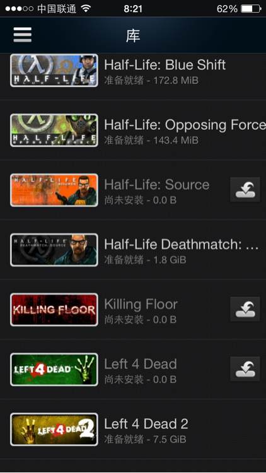Open the hamburger menu icon
The height and width of the screenshot is (473, 266).
(x=22, y=35)
